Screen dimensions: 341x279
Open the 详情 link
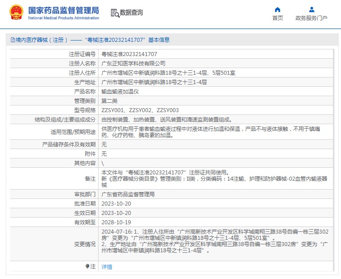point(107,267)
